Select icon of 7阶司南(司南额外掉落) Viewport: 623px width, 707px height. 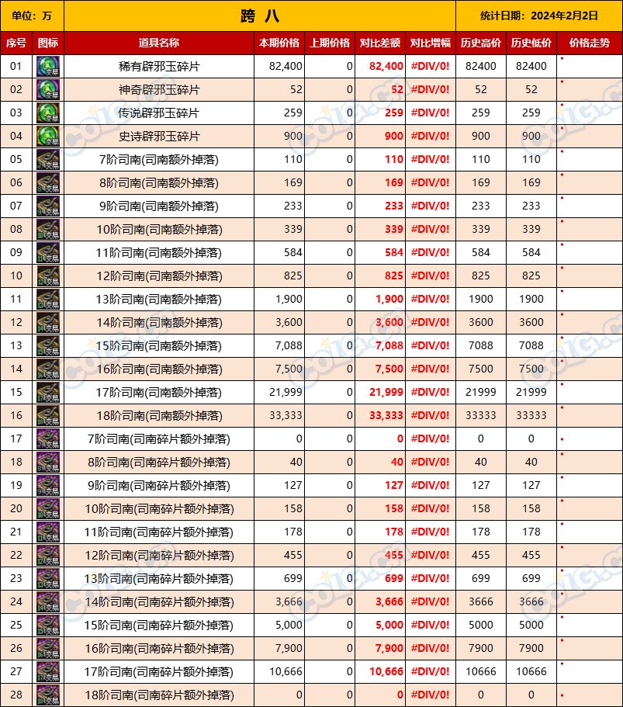coord(48,160)
